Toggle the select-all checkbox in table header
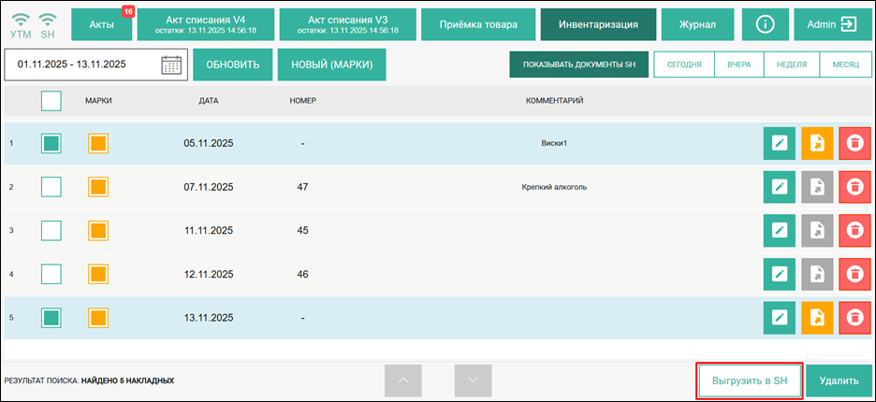 point(51,100)
